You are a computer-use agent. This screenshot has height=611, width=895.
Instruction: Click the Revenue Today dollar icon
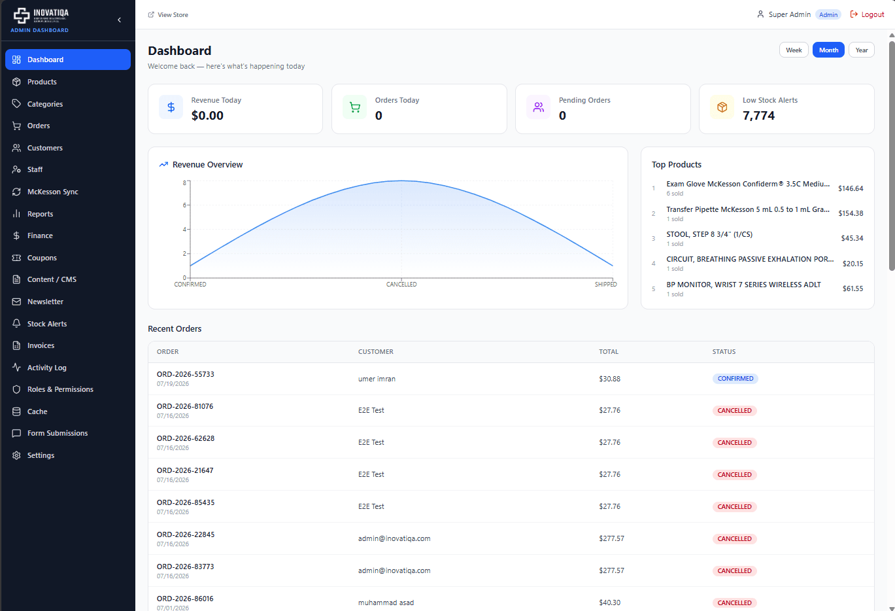[x=171, y=107]
